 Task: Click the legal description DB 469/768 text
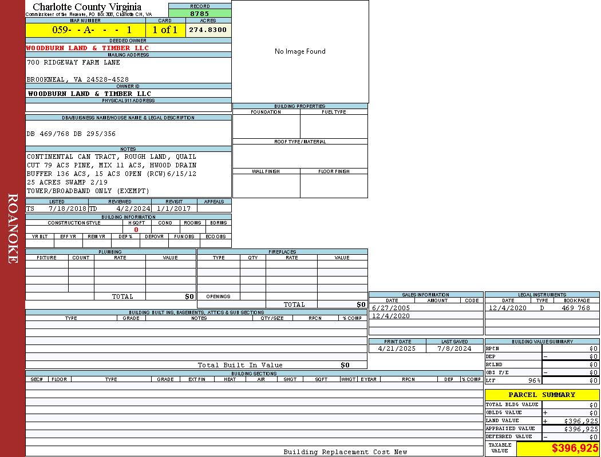tap(71, 134)
